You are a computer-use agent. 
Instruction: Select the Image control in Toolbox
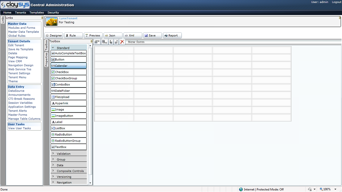click(x=68, y=110)
